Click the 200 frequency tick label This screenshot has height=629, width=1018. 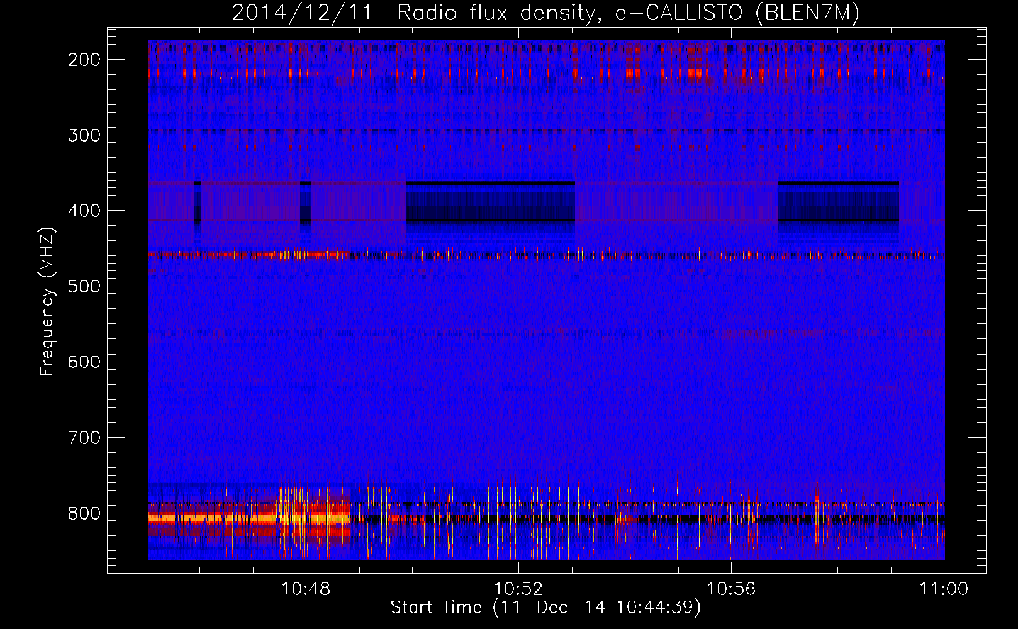tap(84, 60)
